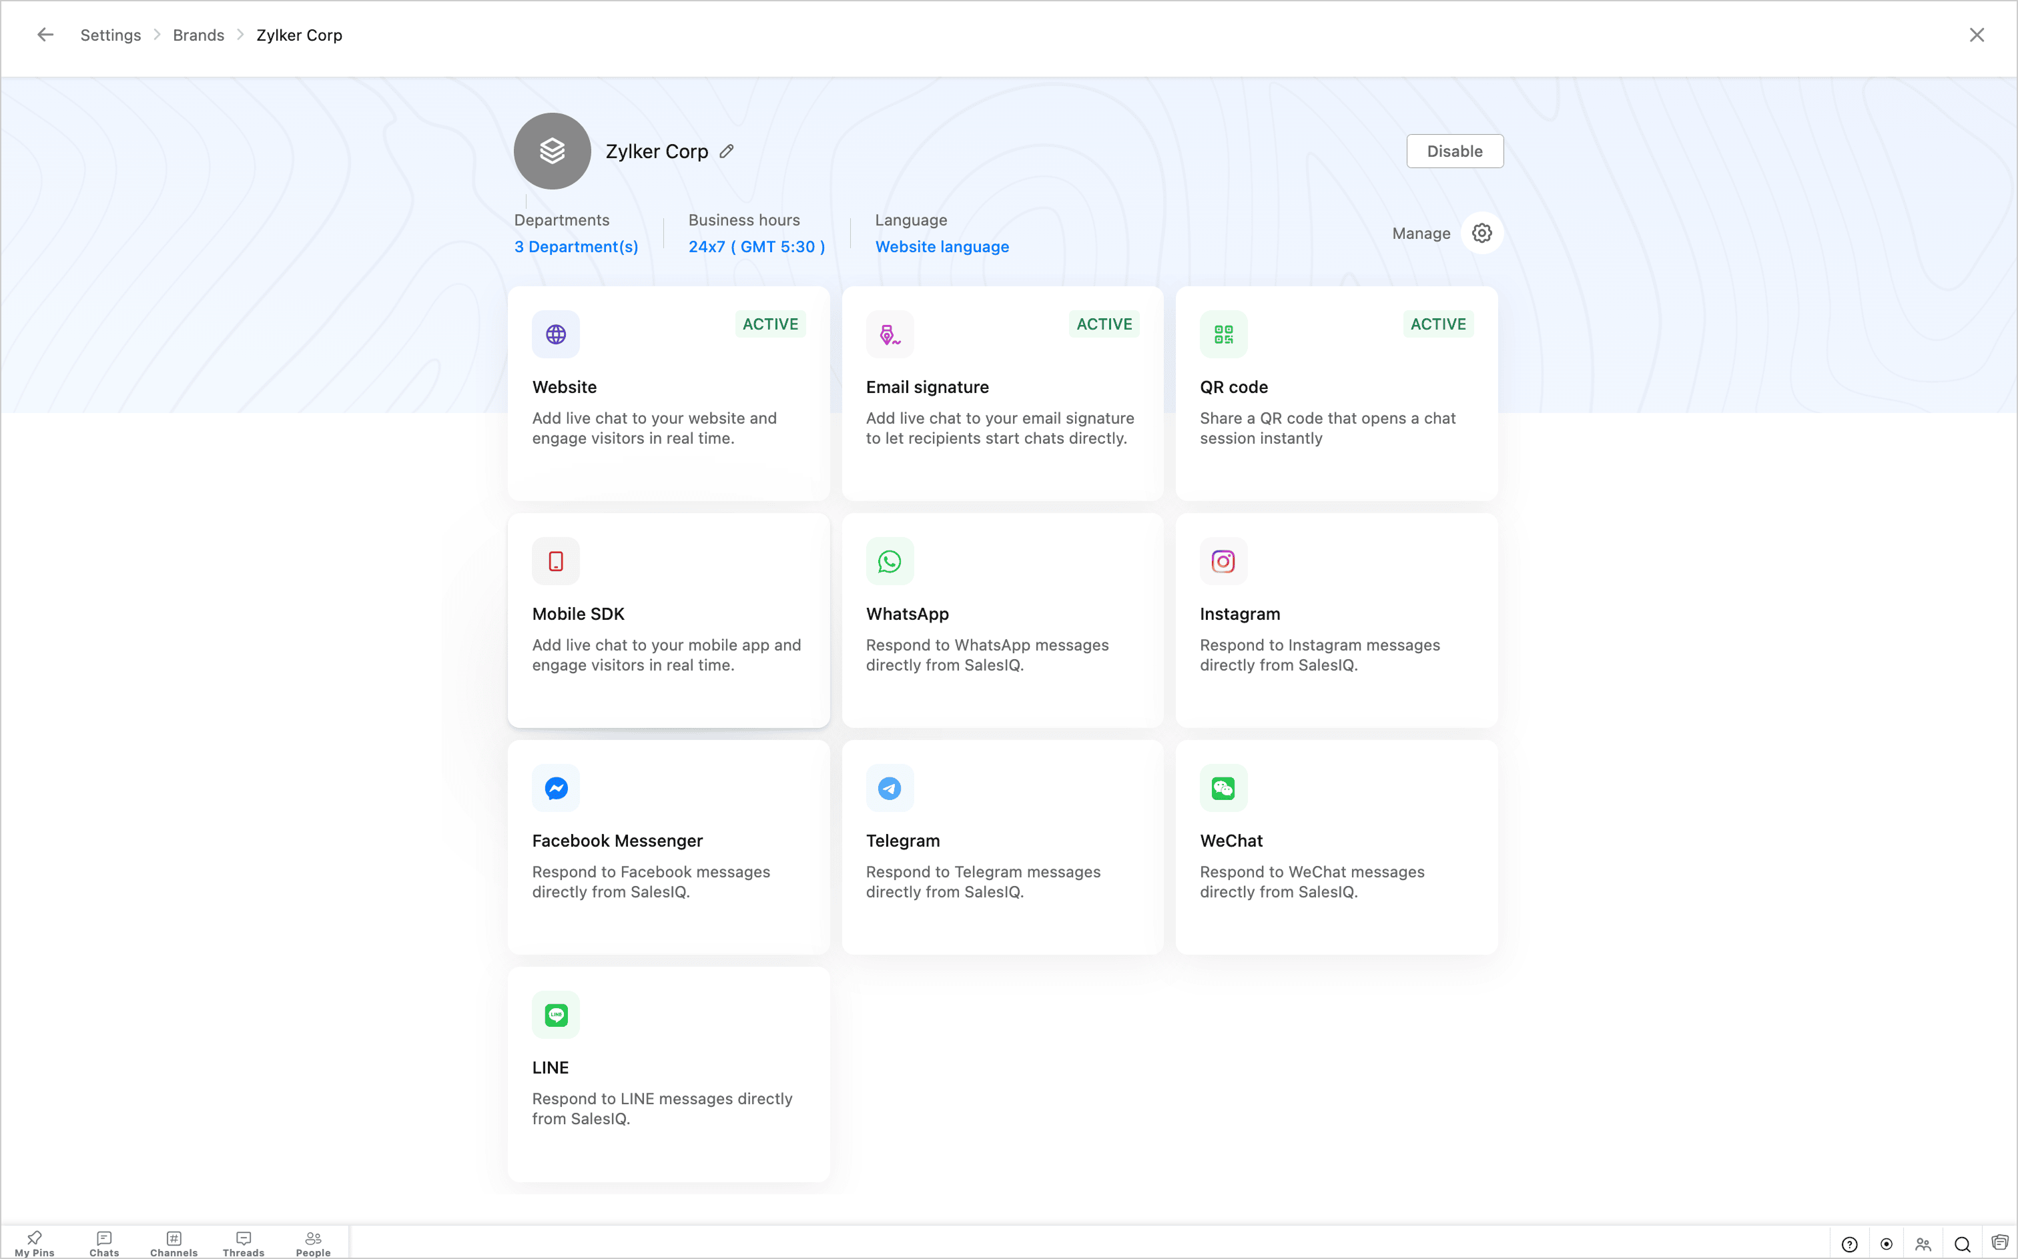Open the Manage gear settings
The width and height of the screenshot is (2018, 1259).
pos(1481,233)
